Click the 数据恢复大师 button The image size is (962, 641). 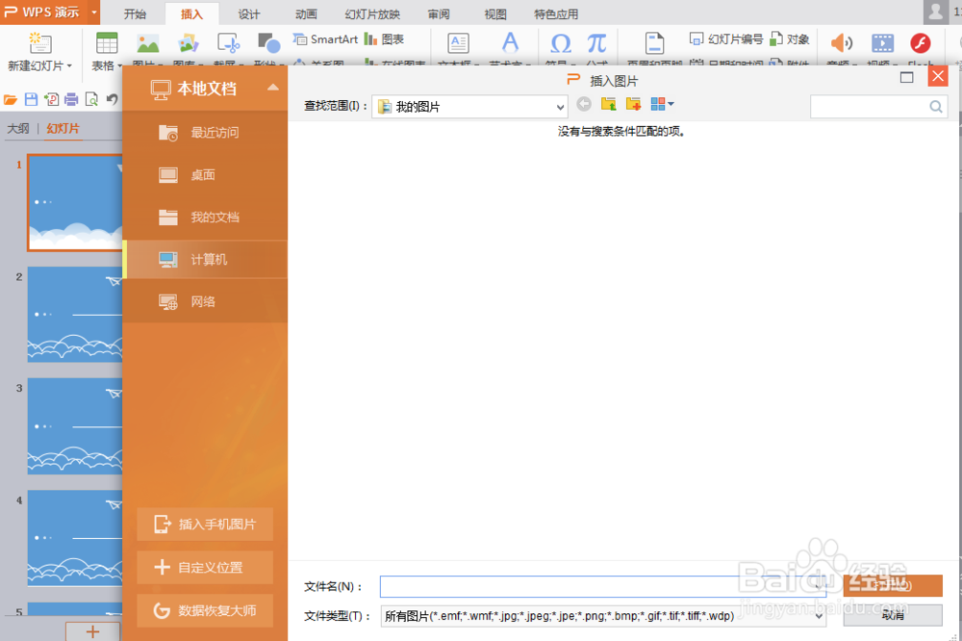click(x=205, y=610)
